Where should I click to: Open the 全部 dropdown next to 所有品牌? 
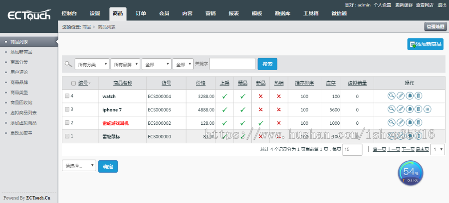tap(157, 64)
